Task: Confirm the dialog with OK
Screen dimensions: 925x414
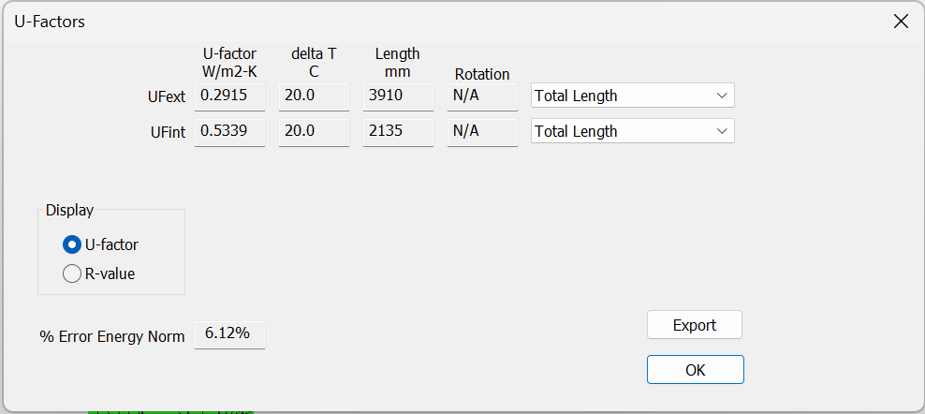Action: [x=696, y=370]
